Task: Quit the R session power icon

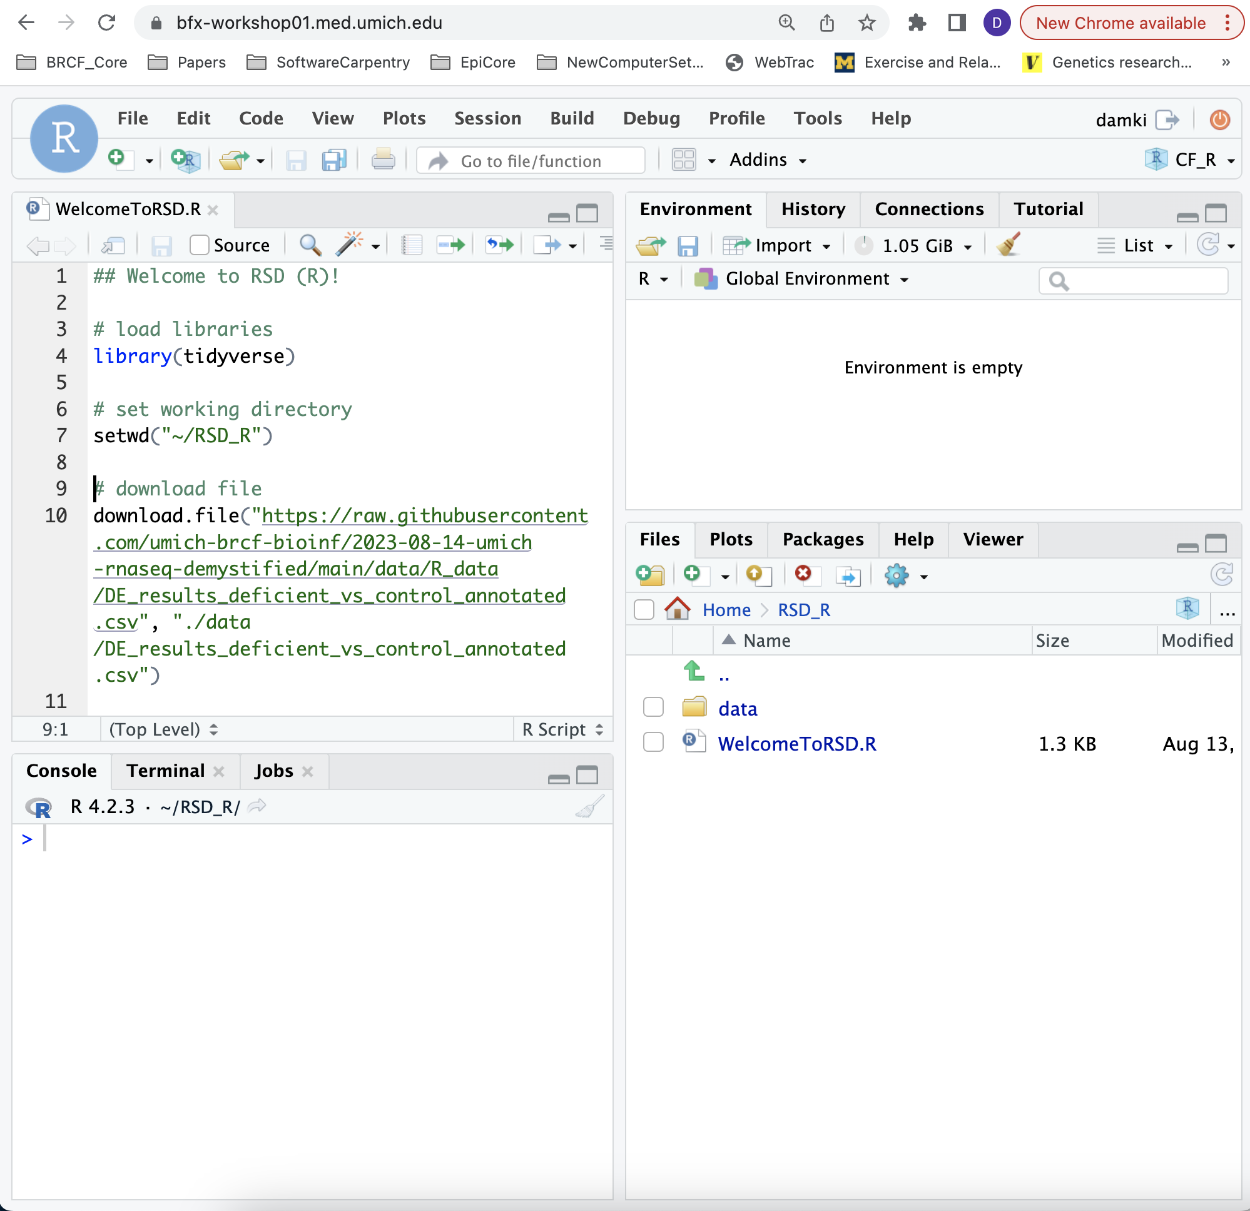Action: pos(1219,120)
